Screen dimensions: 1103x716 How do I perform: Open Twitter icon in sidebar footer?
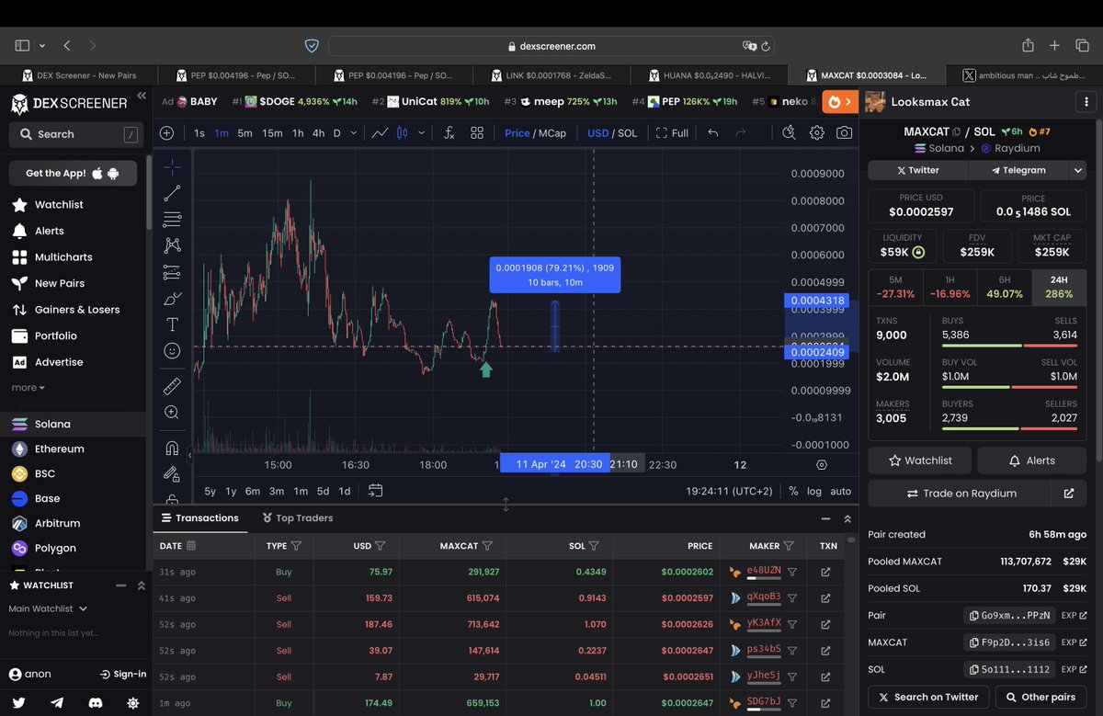tap(18, 702)
